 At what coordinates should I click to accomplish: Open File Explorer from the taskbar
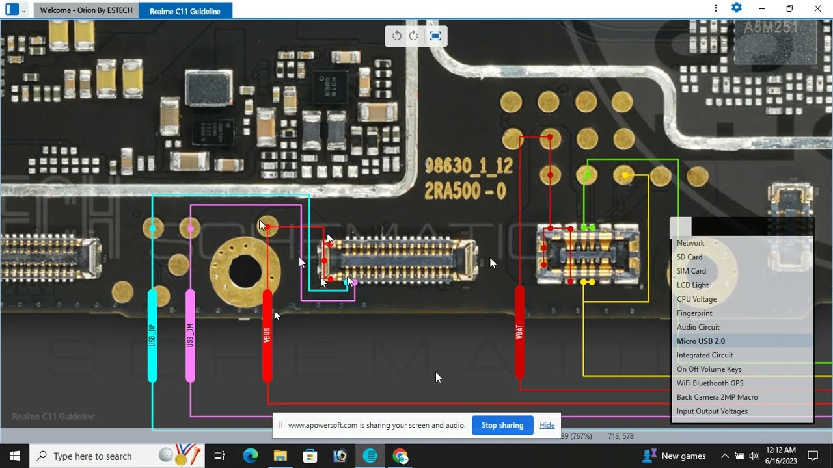coord(280,456)
